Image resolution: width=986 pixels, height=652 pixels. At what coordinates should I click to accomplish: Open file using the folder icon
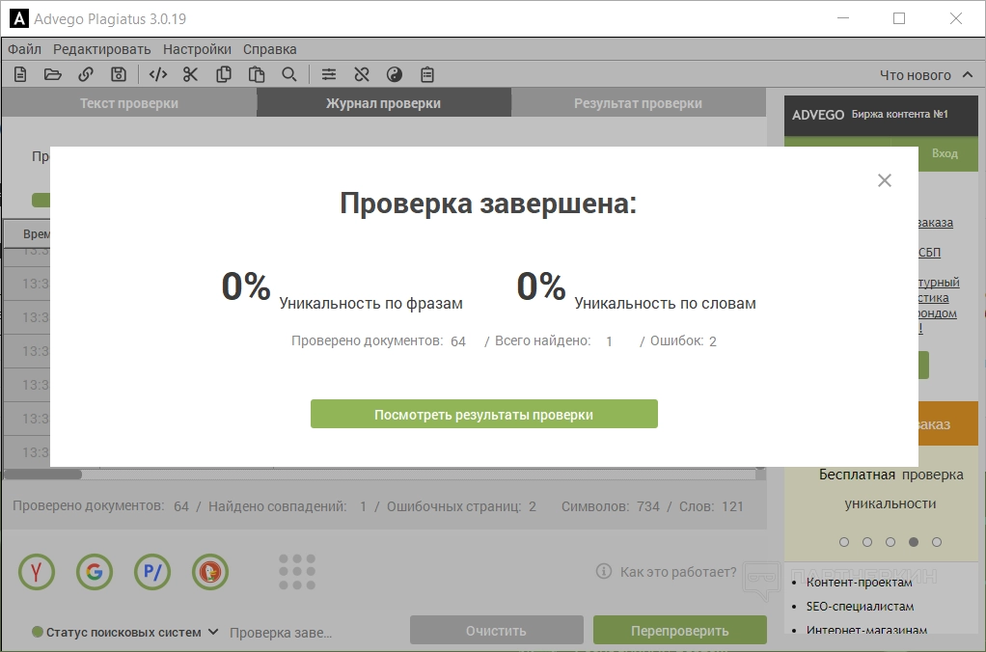pos(53,74)
